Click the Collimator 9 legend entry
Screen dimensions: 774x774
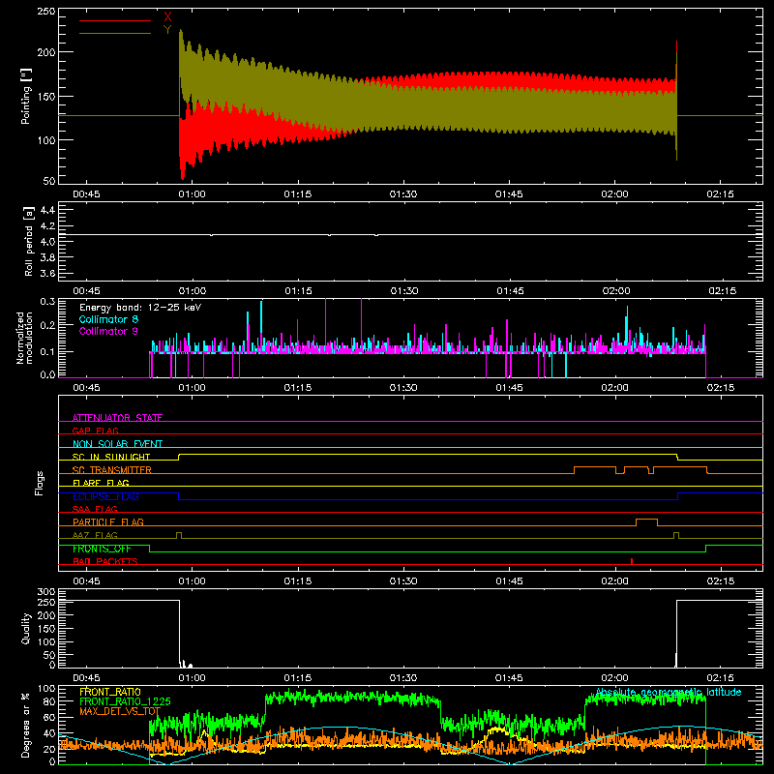coord(108,331)
